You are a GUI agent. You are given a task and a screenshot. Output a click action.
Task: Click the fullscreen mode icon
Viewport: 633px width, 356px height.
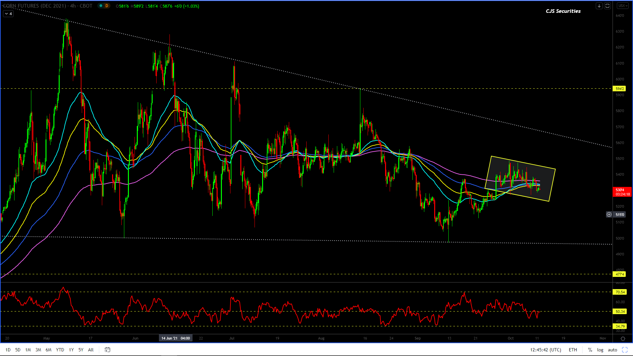624,350
